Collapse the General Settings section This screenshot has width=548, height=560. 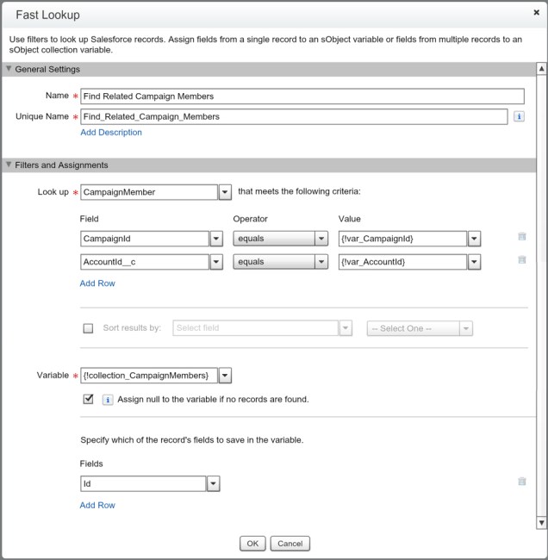[x=9, y=69]
